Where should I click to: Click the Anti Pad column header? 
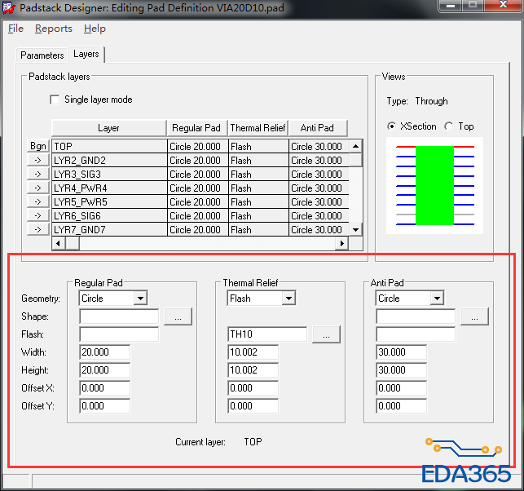pyautogui.click(x=318, y=128)
